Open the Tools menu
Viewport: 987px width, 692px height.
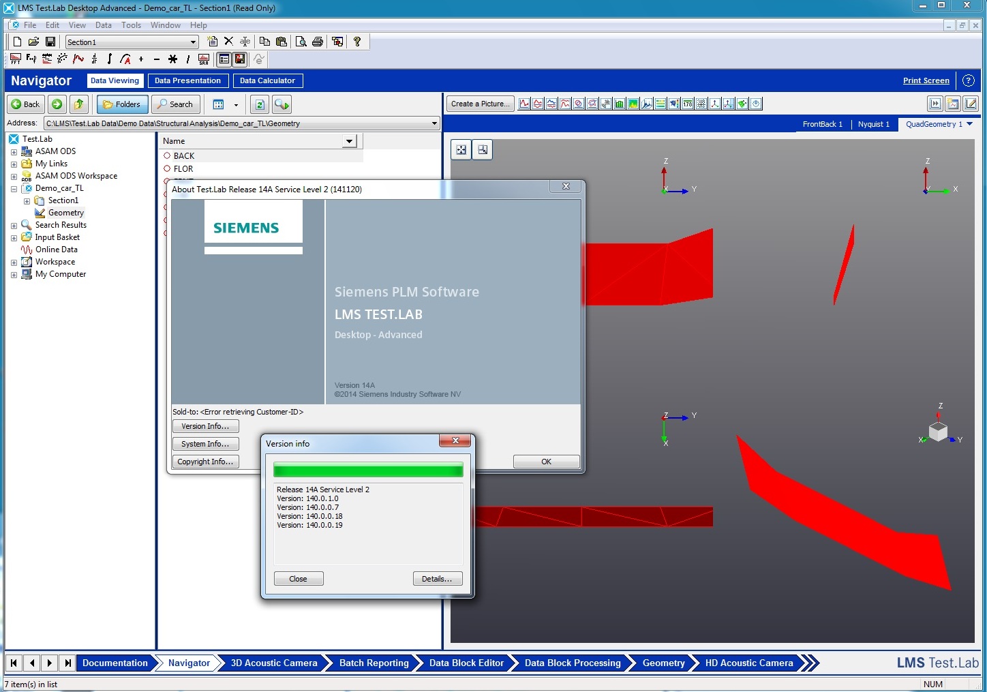click(x=131, y=25)
